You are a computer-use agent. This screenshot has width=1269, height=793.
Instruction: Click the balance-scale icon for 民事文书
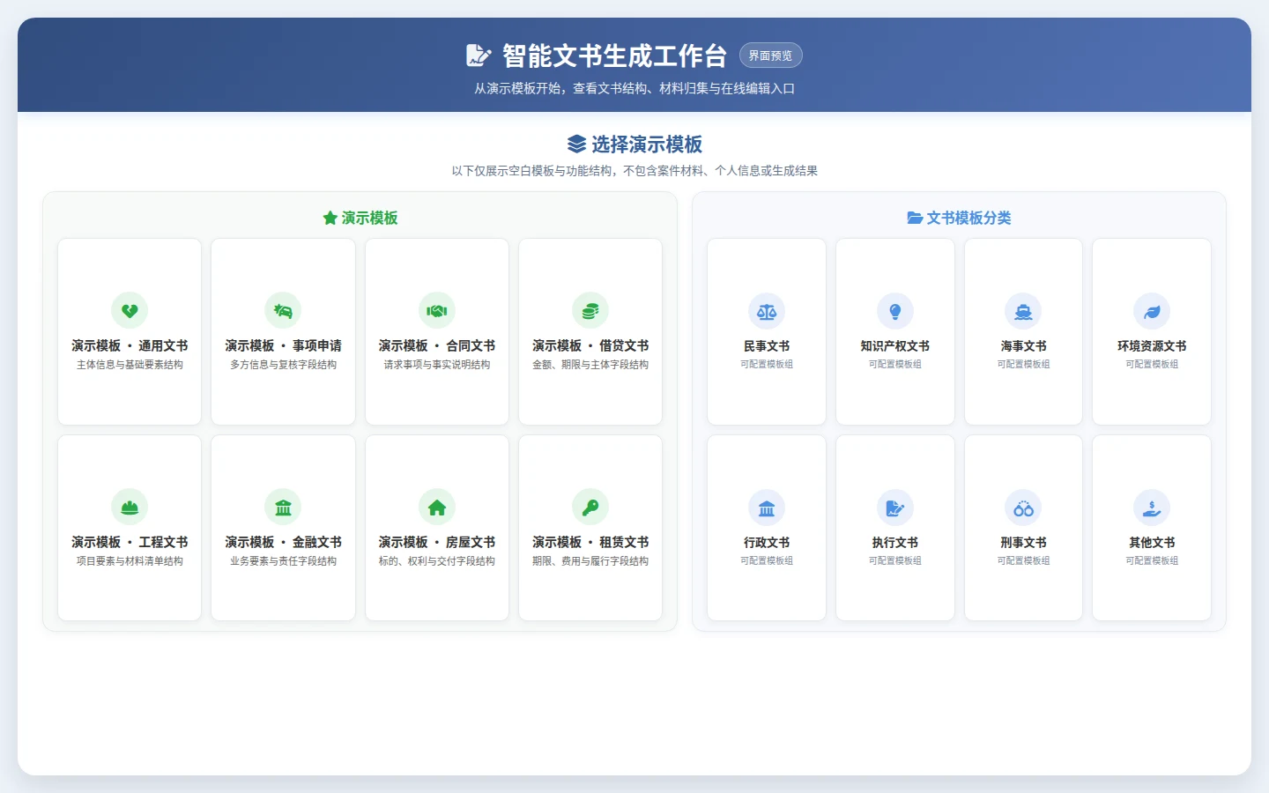coord(767,311)
